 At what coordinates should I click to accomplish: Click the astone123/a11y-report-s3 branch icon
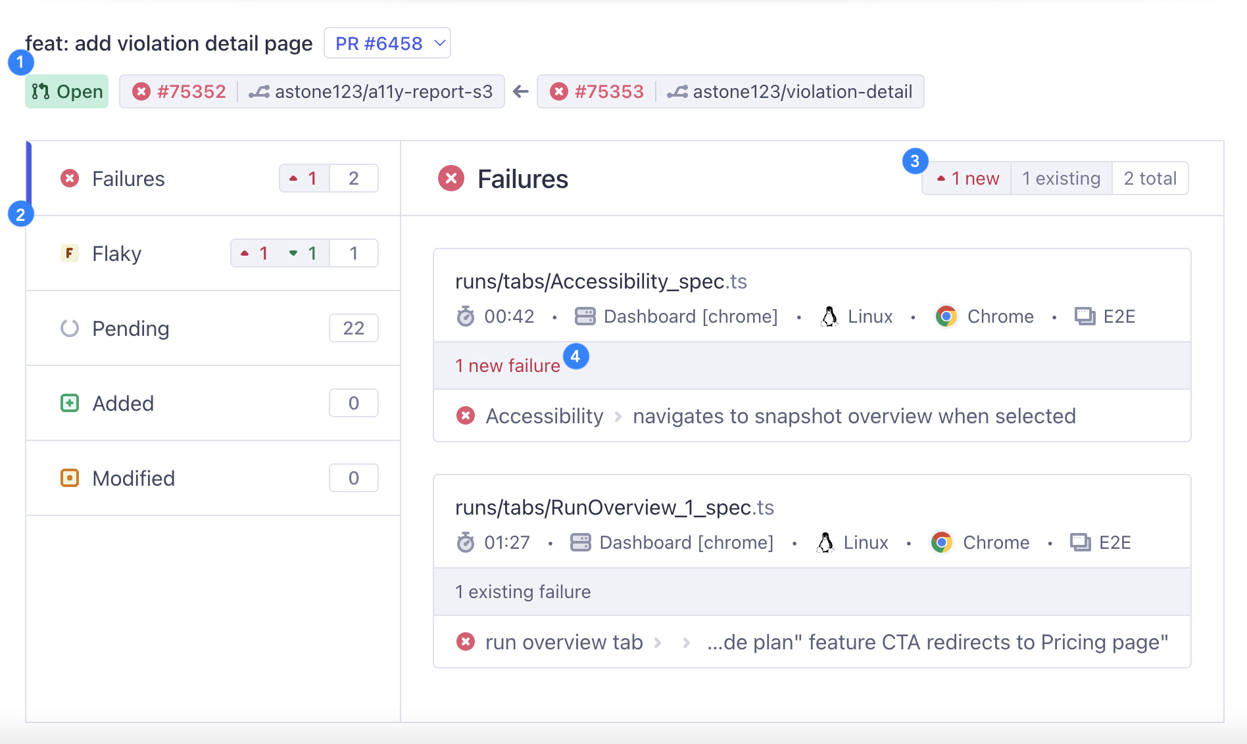click(x=258, y=91)
